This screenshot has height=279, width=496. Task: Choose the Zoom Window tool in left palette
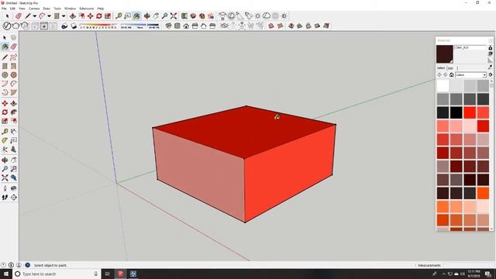tap(14, 169)
